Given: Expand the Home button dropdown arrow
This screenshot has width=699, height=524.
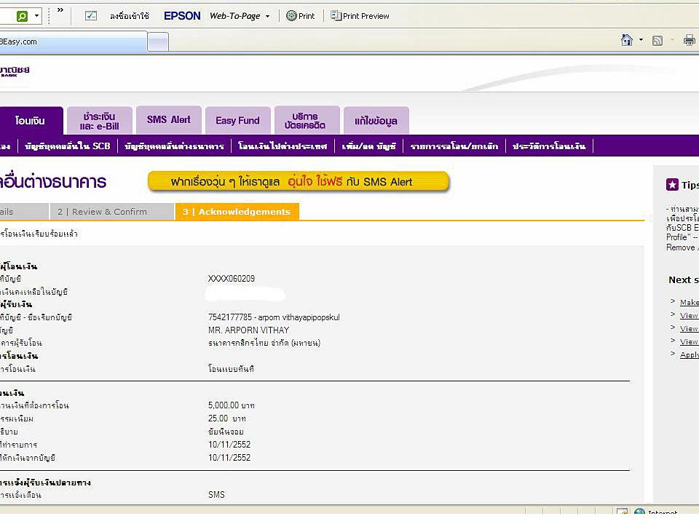Looking at the screenshot, I should coord(641,41).
